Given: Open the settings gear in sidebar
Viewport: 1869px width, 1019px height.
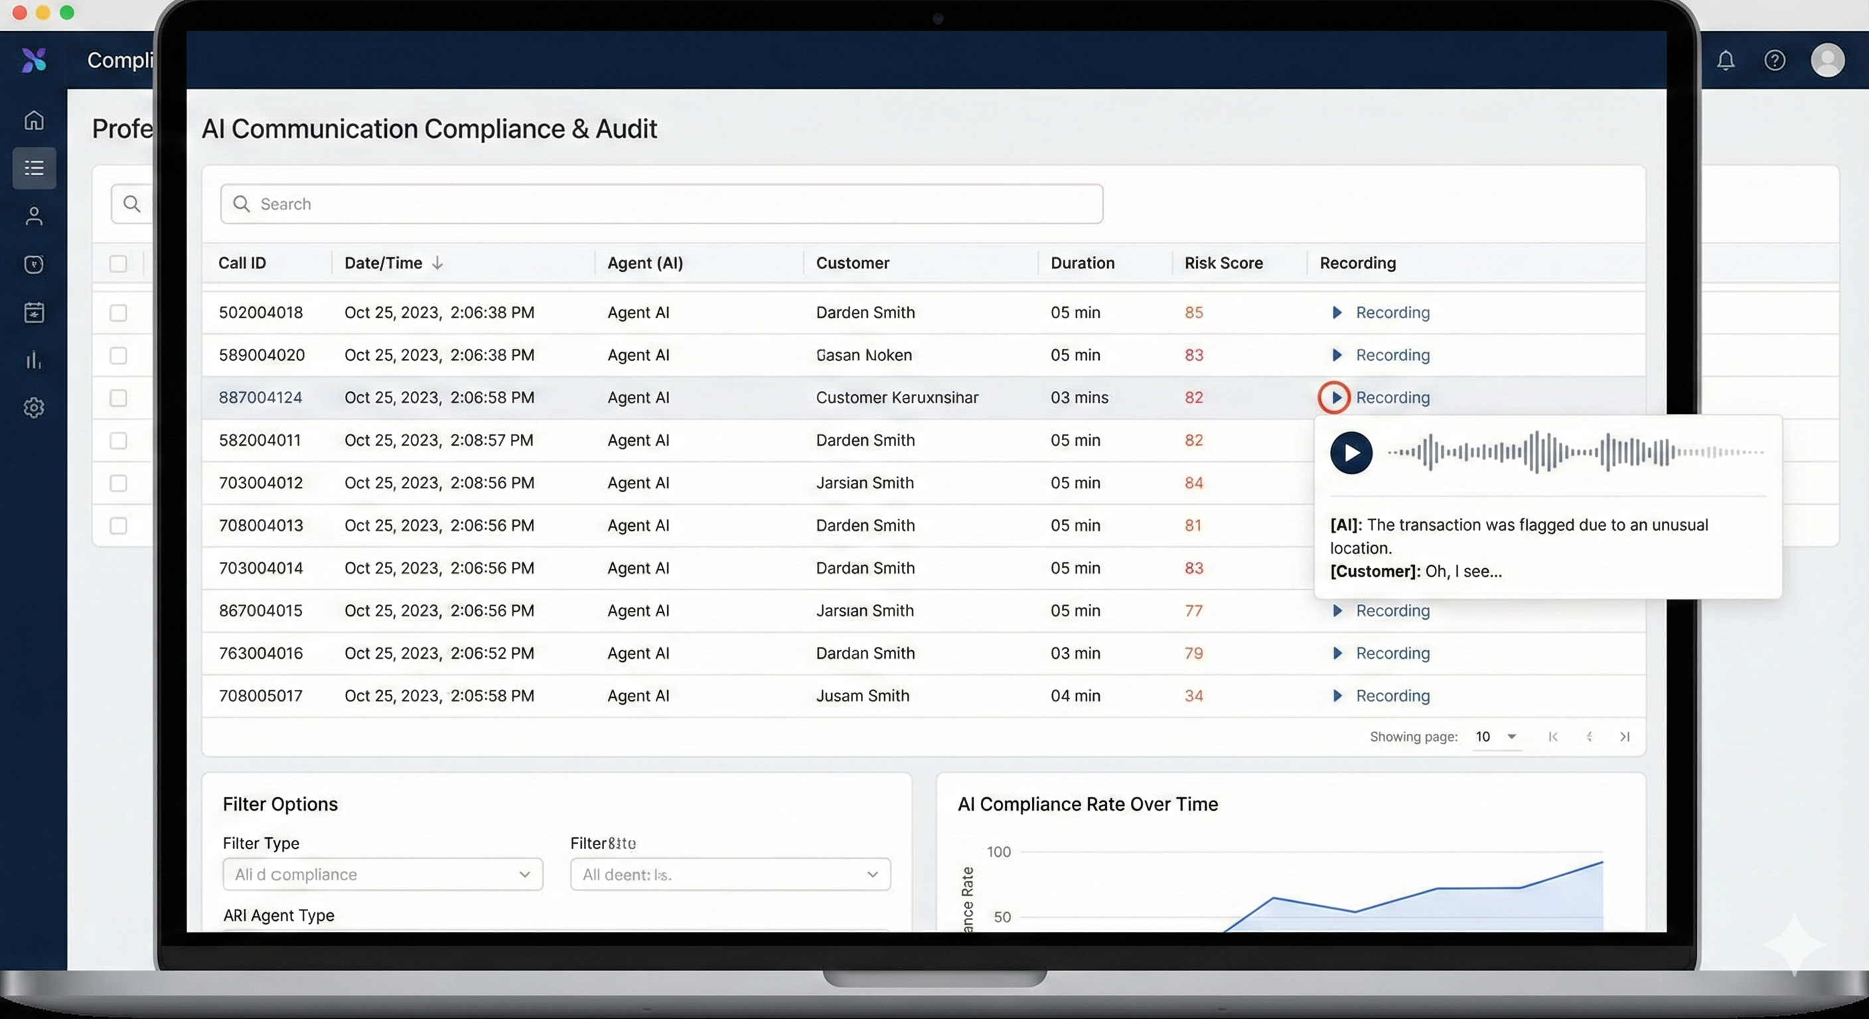Looking at the screenshot, I should (34, 407).
